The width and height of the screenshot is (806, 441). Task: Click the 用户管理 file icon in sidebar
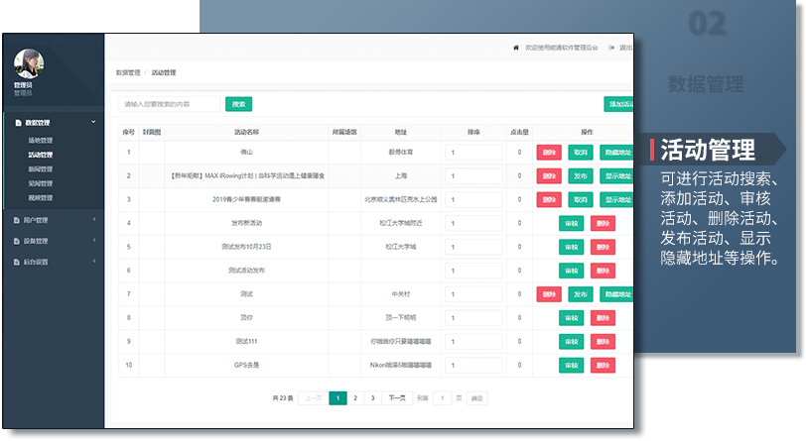click(16, 220)
